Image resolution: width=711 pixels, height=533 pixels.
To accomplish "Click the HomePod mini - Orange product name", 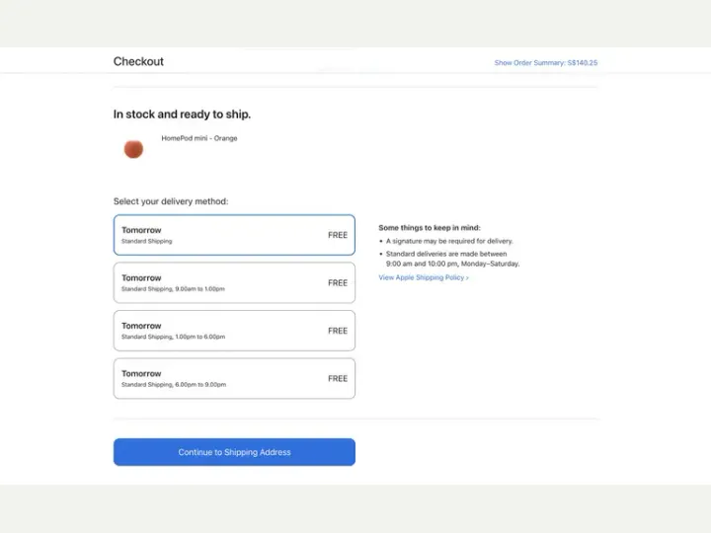I will tap(199, 138).
